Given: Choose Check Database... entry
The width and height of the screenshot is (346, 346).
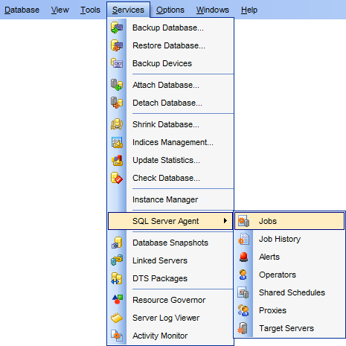Looking at the screenshot, I should 170,178.
